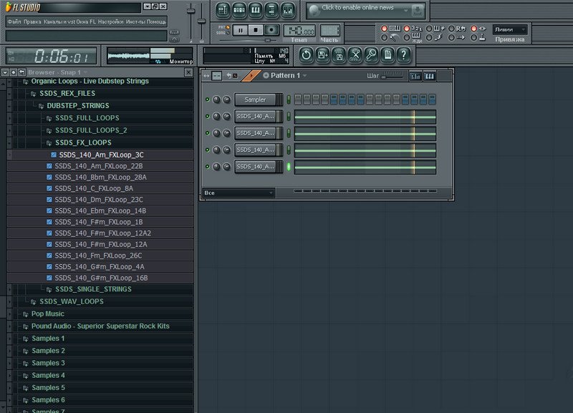Click the Record button in transport
573x413 pixels.
click(271, 30)
